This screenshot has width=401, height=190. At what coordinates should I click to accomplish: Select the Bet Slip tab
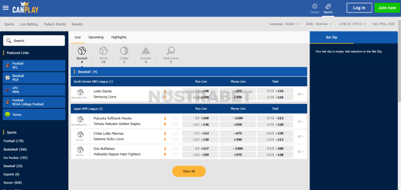click(332, 37)
